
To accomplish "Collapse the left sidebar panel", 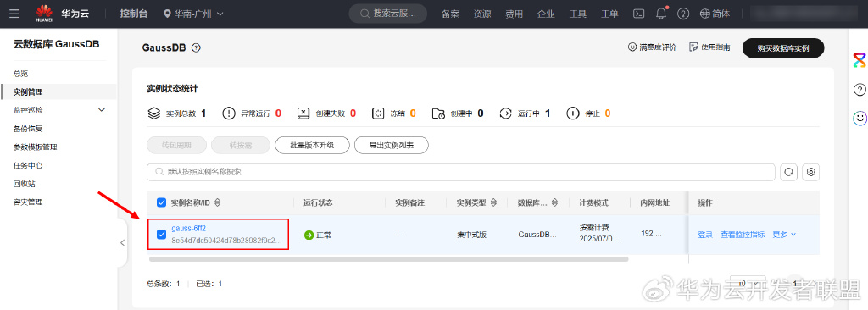I will coord(122,242).
